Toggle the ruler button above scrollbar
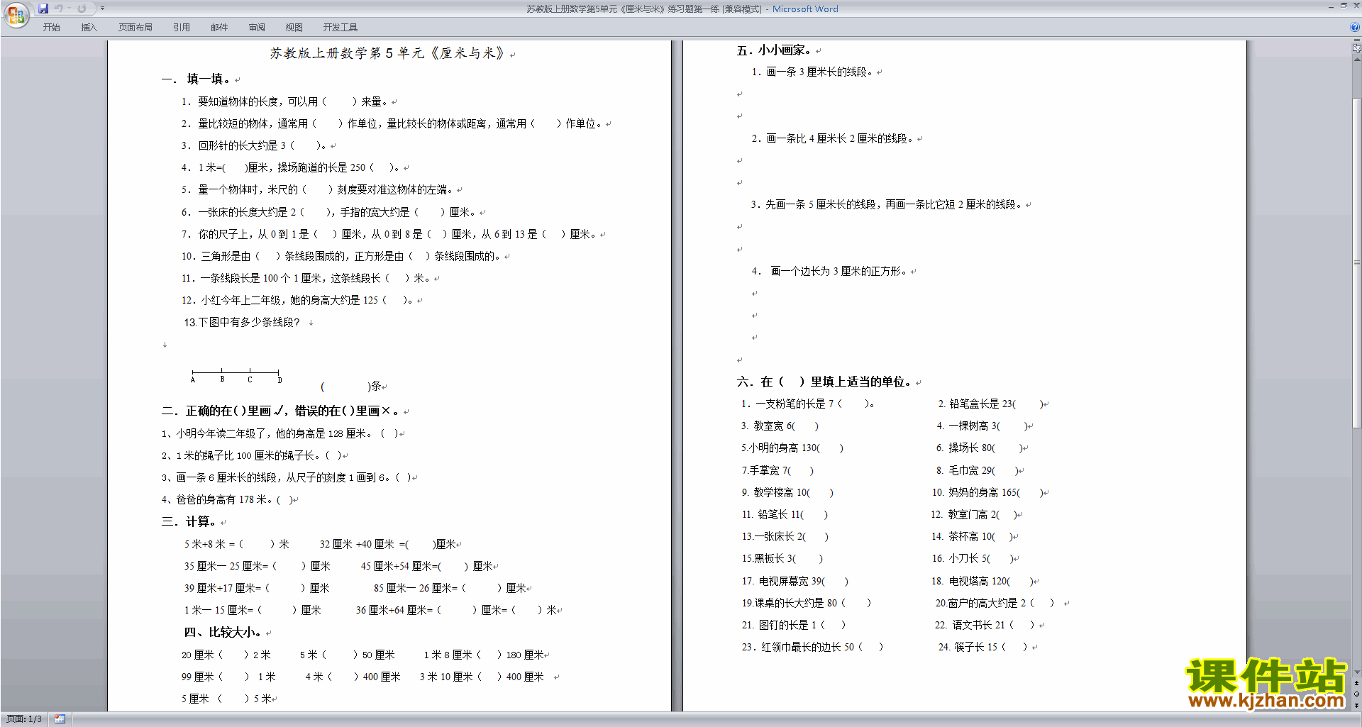The height and width of the screenshot is (727, 1362). [1357, 48]
